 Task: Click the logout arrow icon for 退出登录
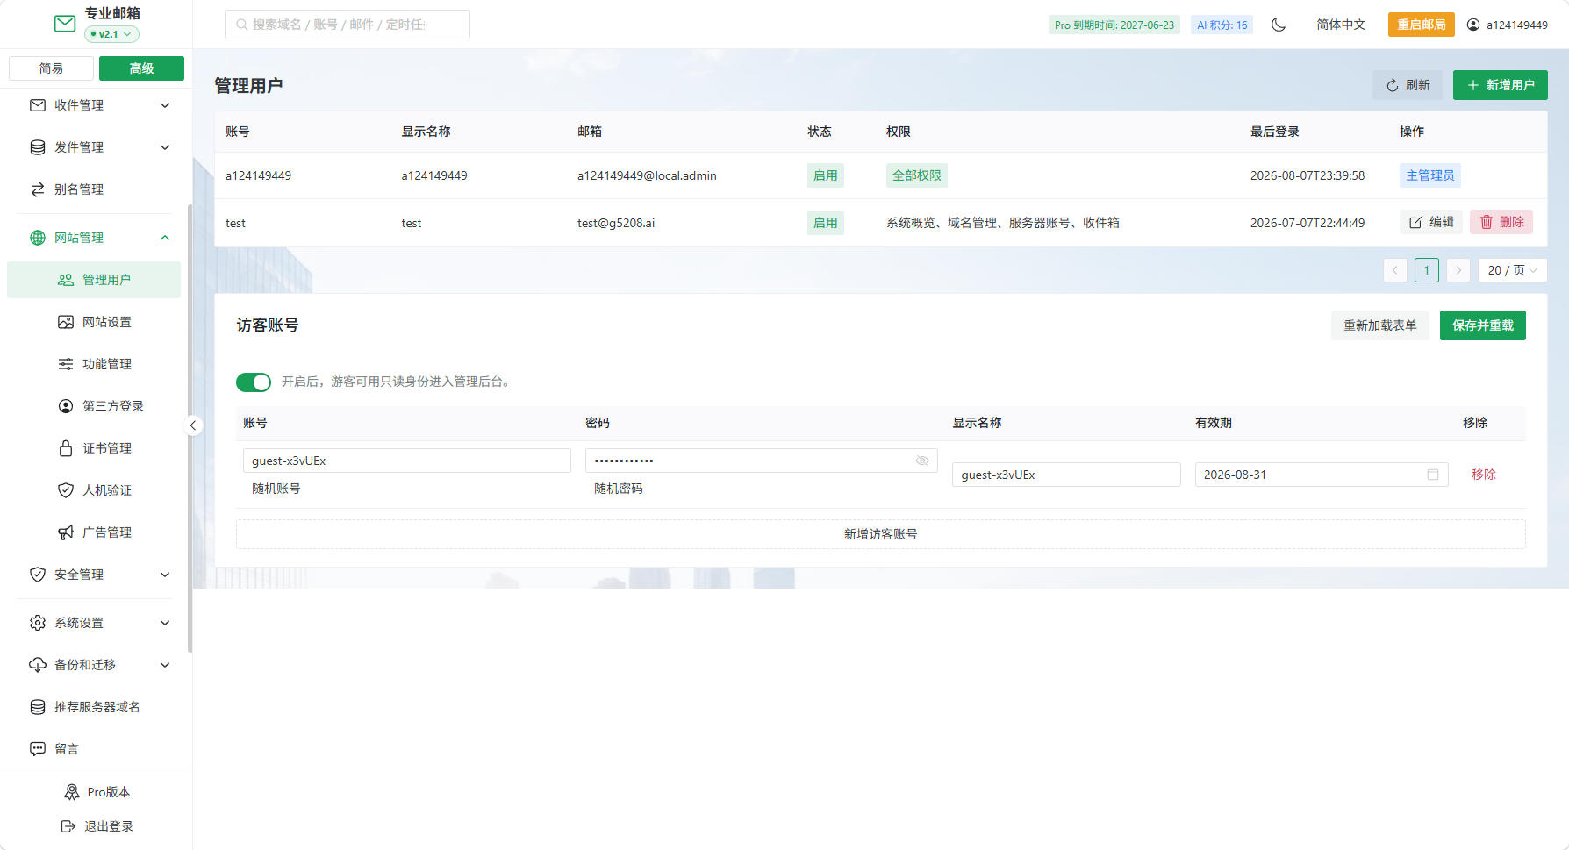click(68, 826)
